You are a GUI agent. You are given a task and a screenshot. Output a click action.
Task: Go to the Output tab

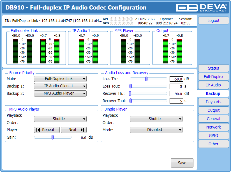213,110
